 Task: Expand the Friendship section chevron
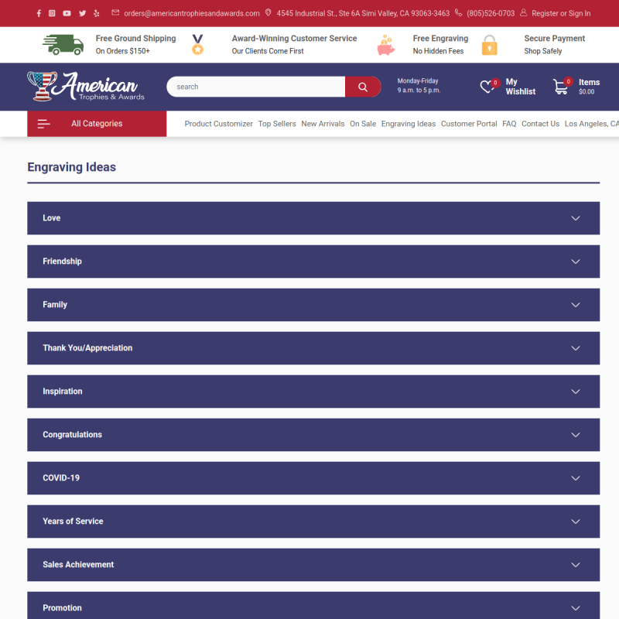tap(575, 262)
